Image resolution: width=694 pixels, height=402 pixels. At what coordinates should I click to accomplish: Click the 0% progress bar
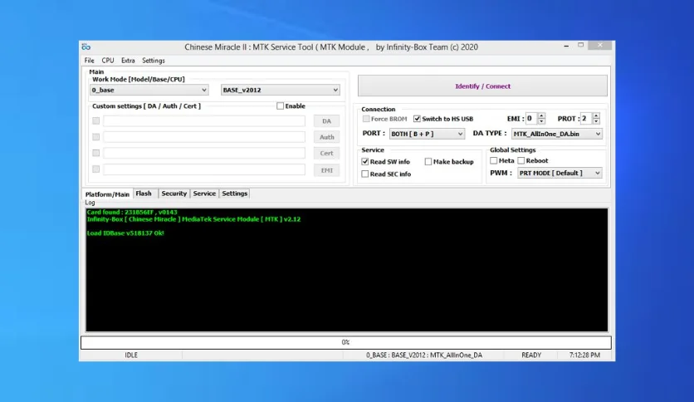(x=345, y=342)
